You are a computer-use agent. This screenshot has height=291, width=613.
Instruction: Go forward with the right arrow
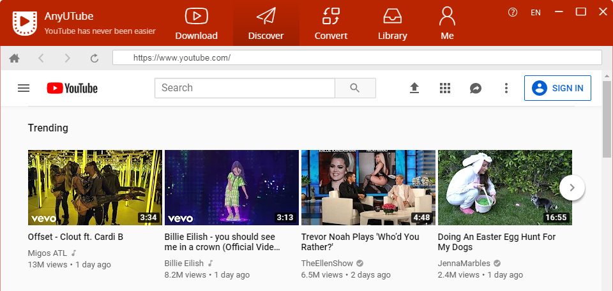click(68, 58)
